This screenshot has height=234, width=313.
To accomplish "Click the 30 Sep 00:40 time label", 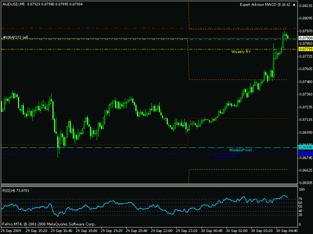I will (212, 231).
